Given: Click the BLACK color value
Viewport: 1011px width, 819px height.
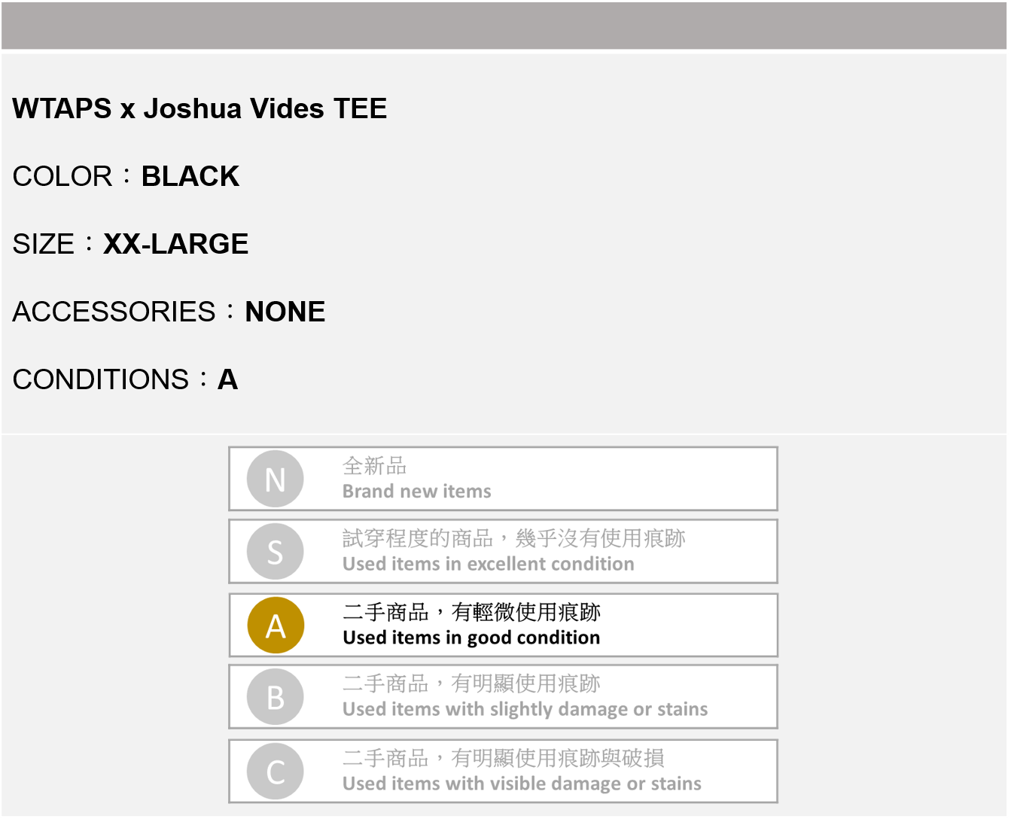Looking at the screenshot, I should point(190,176).
